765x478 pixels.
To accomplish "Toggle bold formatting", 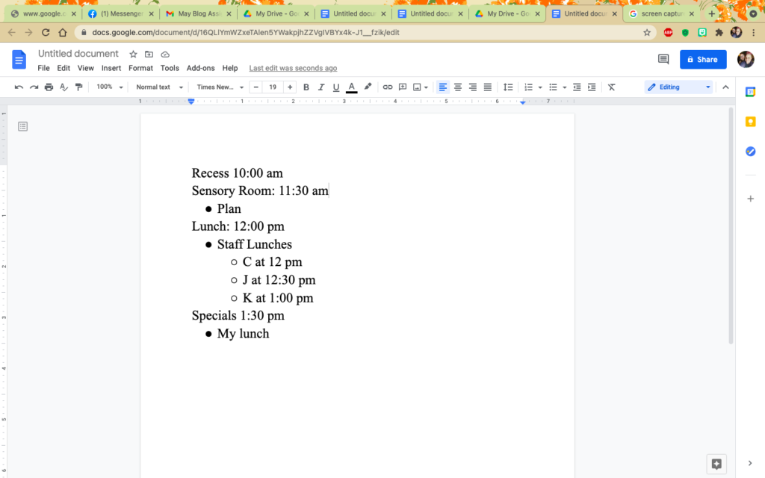I will pyautogui.click(x=306, y=87).
